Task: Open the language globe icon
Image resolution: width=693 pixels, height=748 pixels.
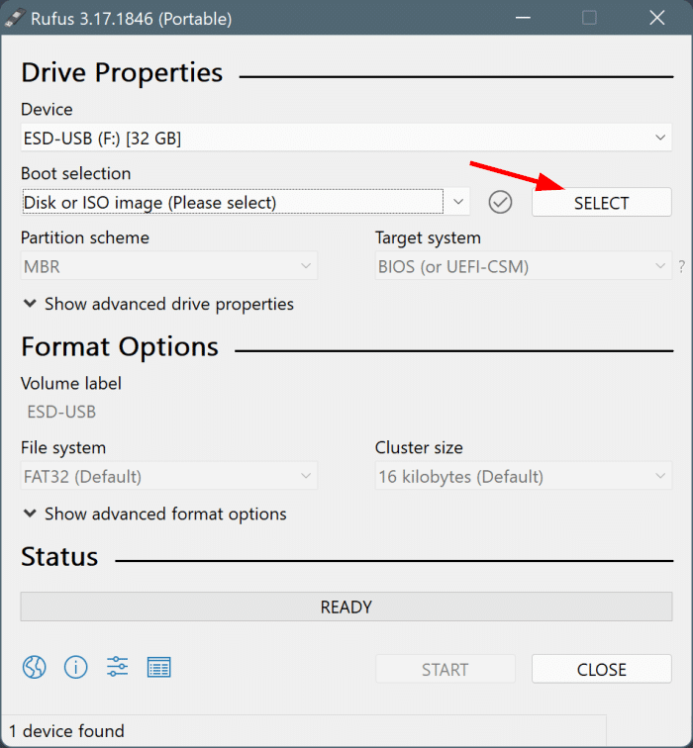Action: [35, 667]
